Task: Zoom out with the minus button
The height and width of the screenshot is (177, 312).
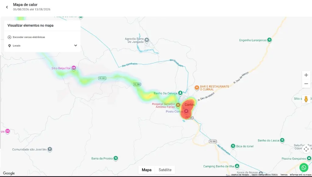Action: pyautogui.click(x=306, y=84)
